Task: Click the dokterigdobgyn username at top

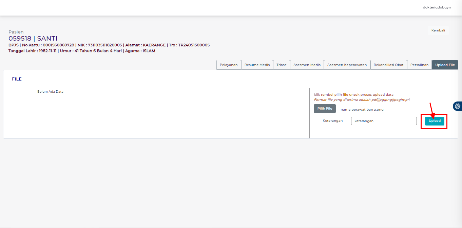Action: [437, 7]
